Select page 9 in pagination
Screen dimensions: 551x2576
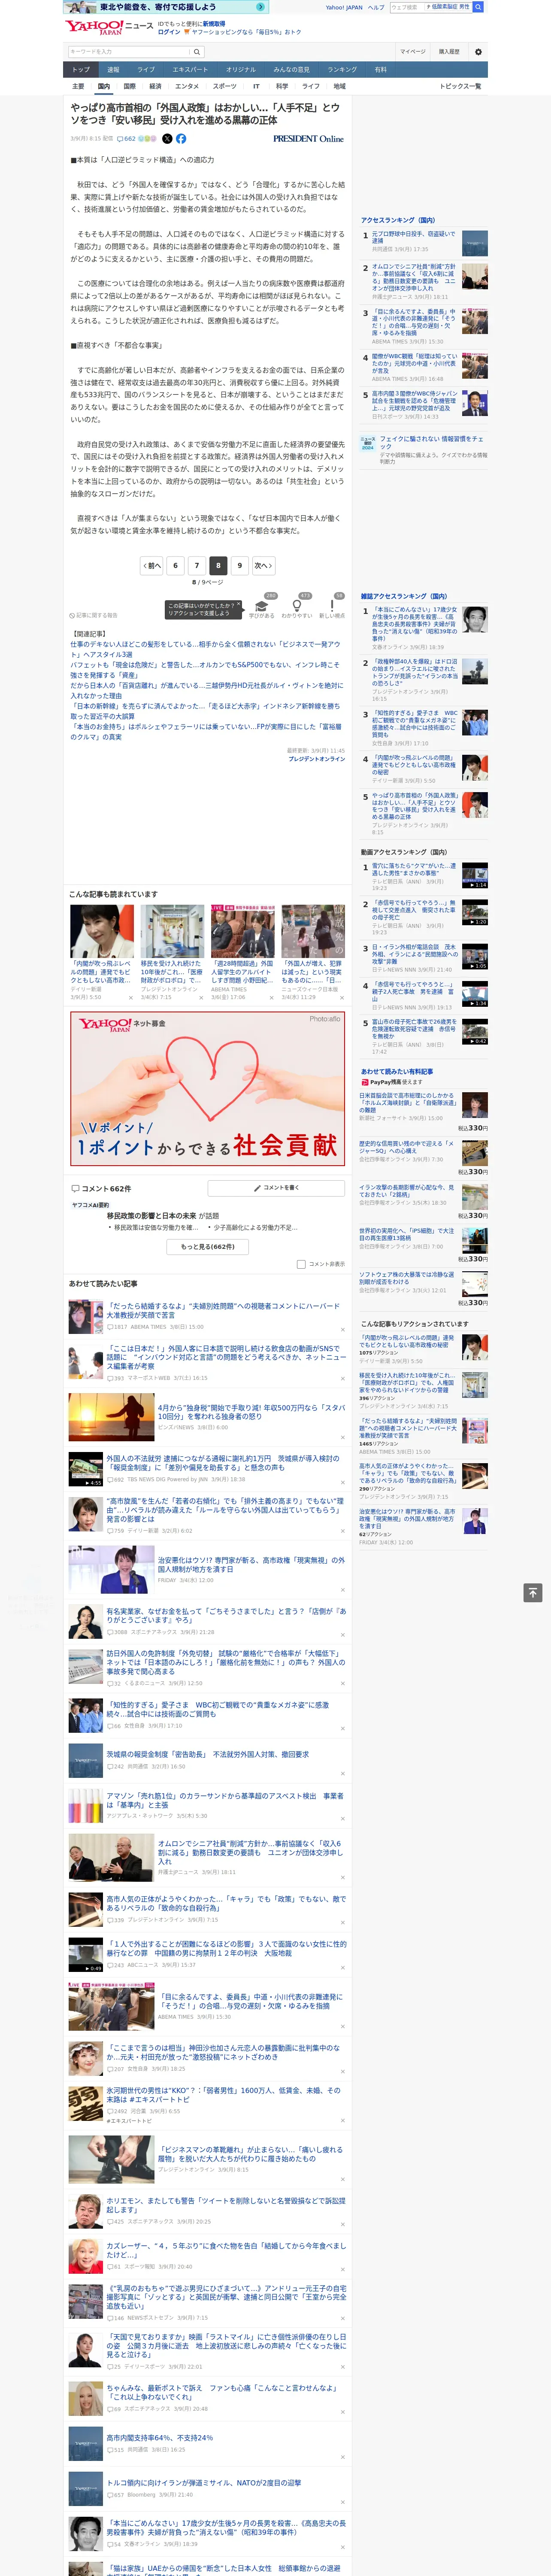(x=239, y=565)
